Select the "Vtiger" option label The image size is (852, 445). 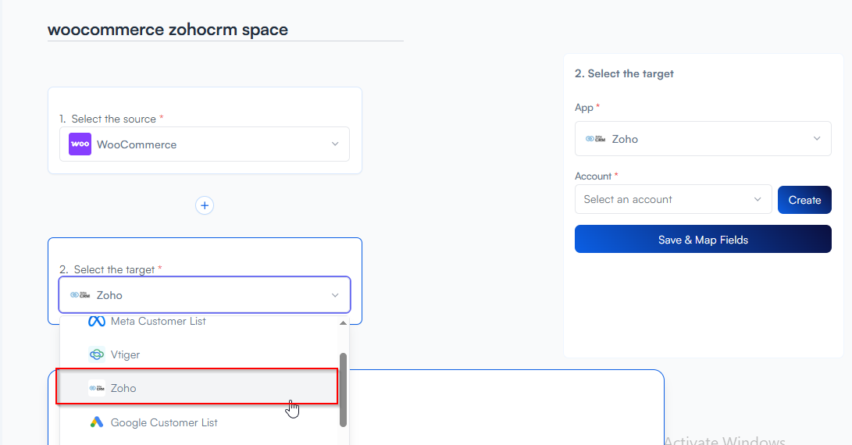click(x=126, y=354)
